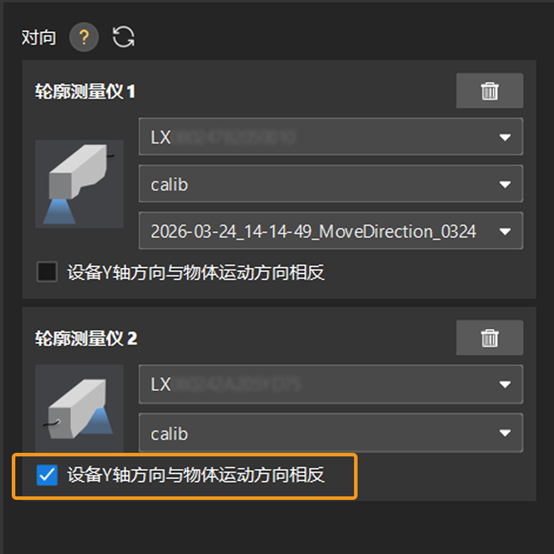Open the calib dropdown for profiler 1

331,183
